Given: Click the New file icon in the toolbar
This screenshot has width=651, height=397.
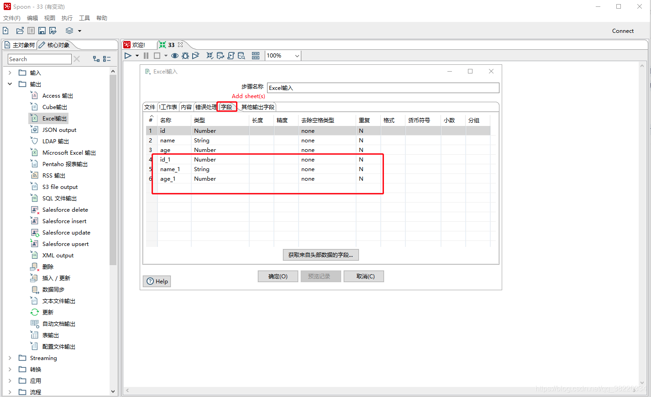Looking at the screenshot, I should click(5, 31).
